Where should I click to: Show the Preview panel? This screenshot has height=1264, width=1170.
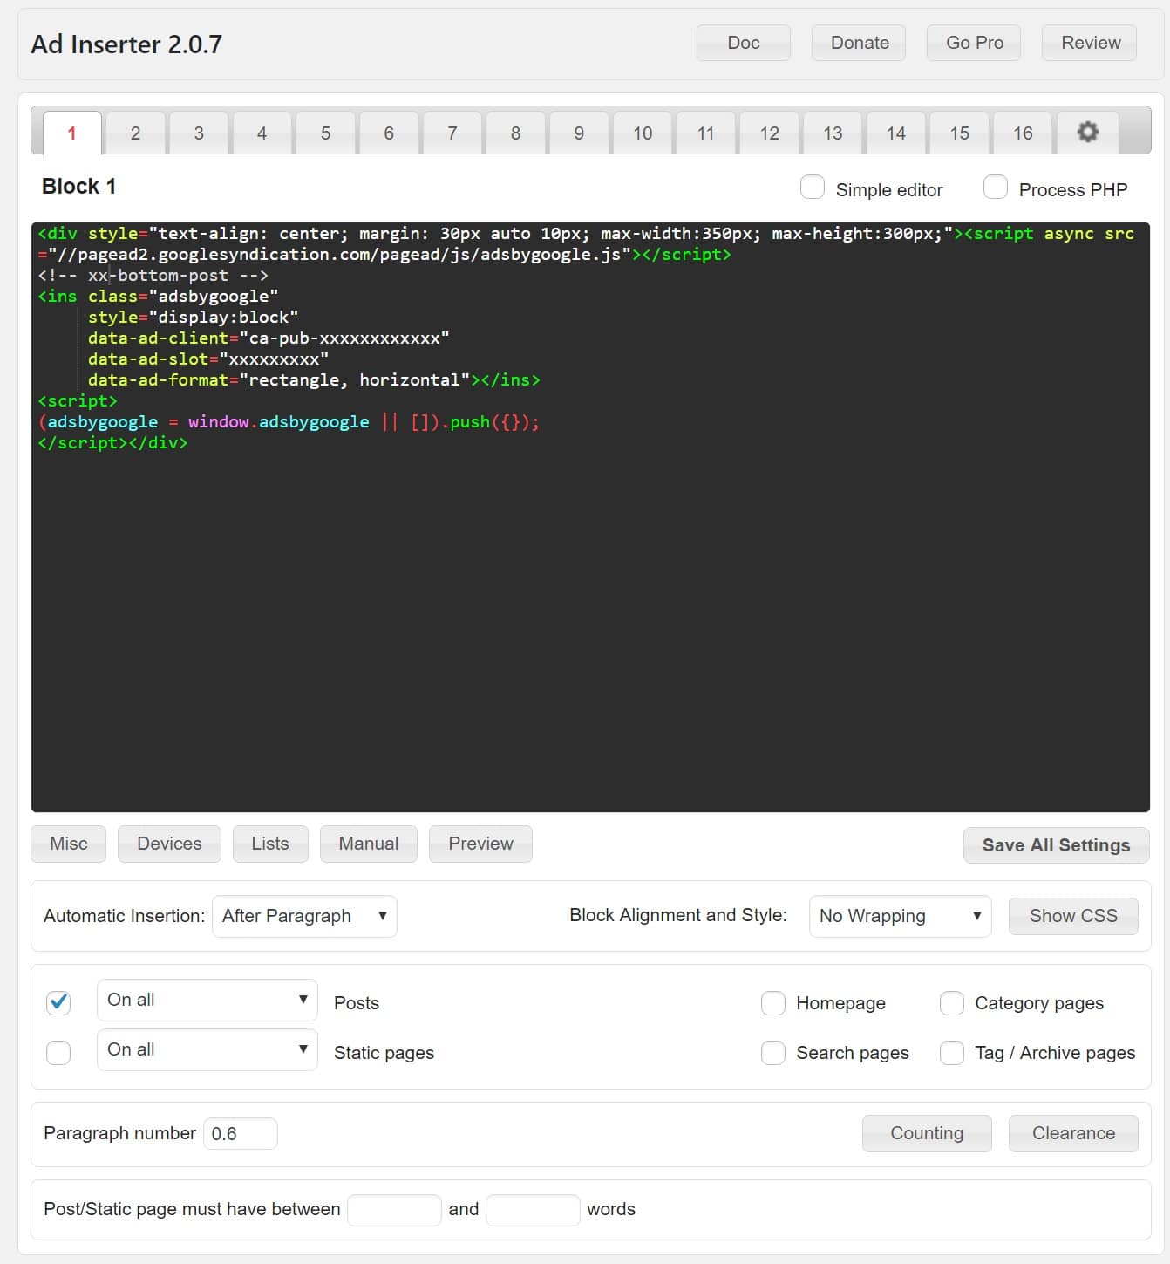click(480, 844)
